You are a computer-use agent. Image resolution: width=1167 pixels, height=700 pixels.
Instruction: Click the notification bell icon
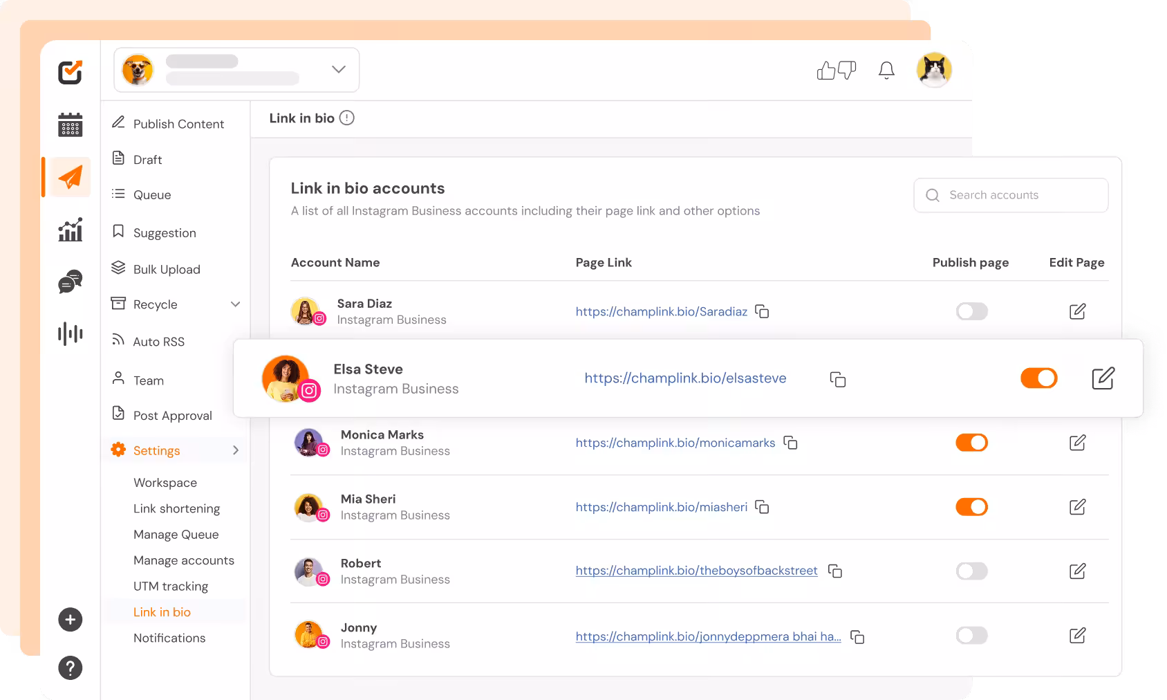pyautogui.click(x=886, y=71)
